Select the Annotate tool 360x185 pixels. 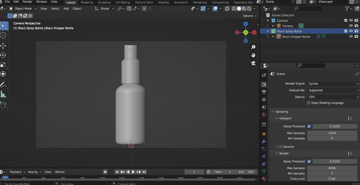[3, 85]
